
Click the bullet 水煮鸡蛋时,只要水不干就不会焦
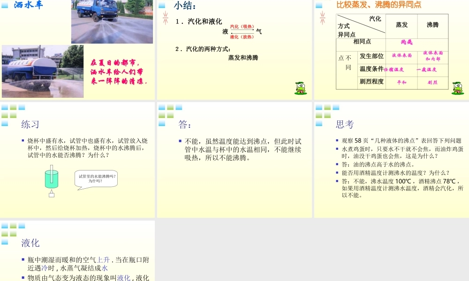pos(402,152)
